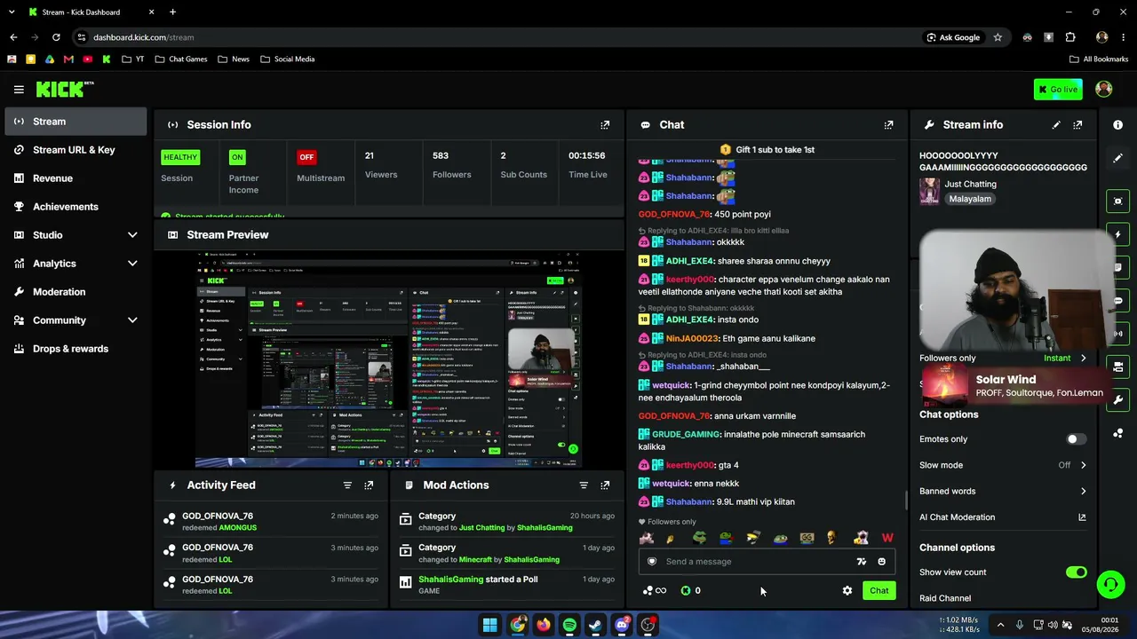
Task: Reload the Kick dashboard page
Action: (x=56, y=37)
